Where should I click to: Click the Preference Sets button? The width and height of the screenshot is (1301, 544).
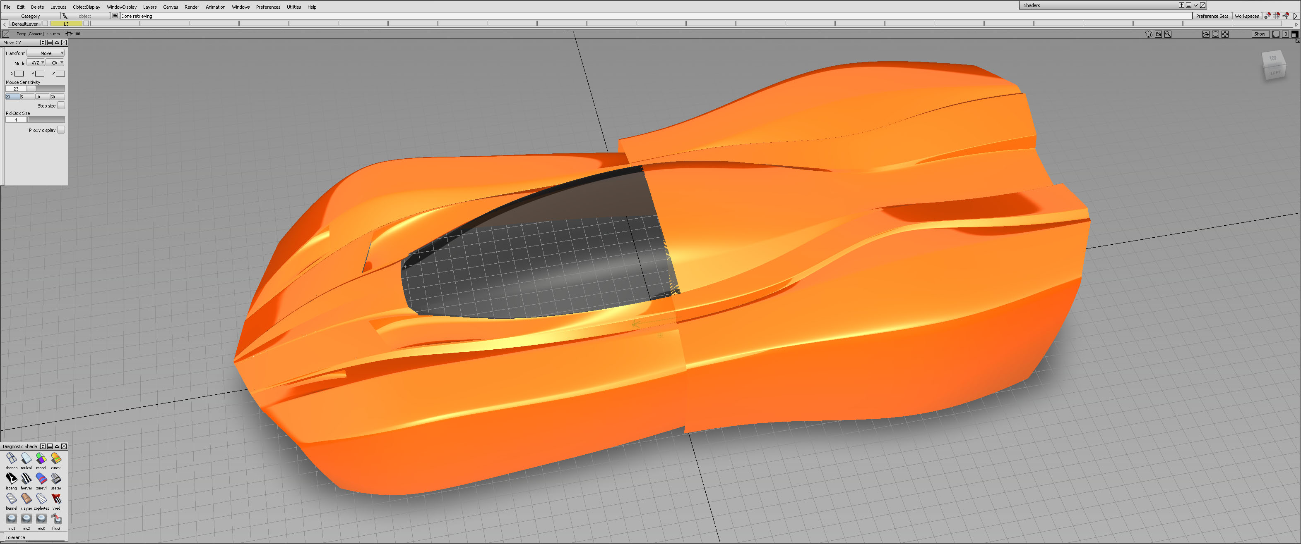point(1212,16)
